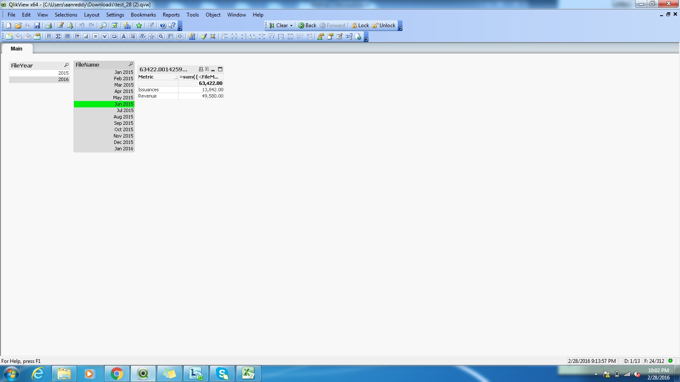Switch to the Main sheet tab
680x382 pixels.
tap(17, 49)
